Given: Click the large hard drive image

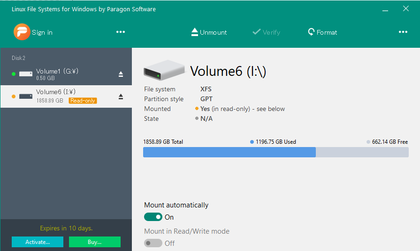Looking at the screenshot, I should tap(164, 70).
